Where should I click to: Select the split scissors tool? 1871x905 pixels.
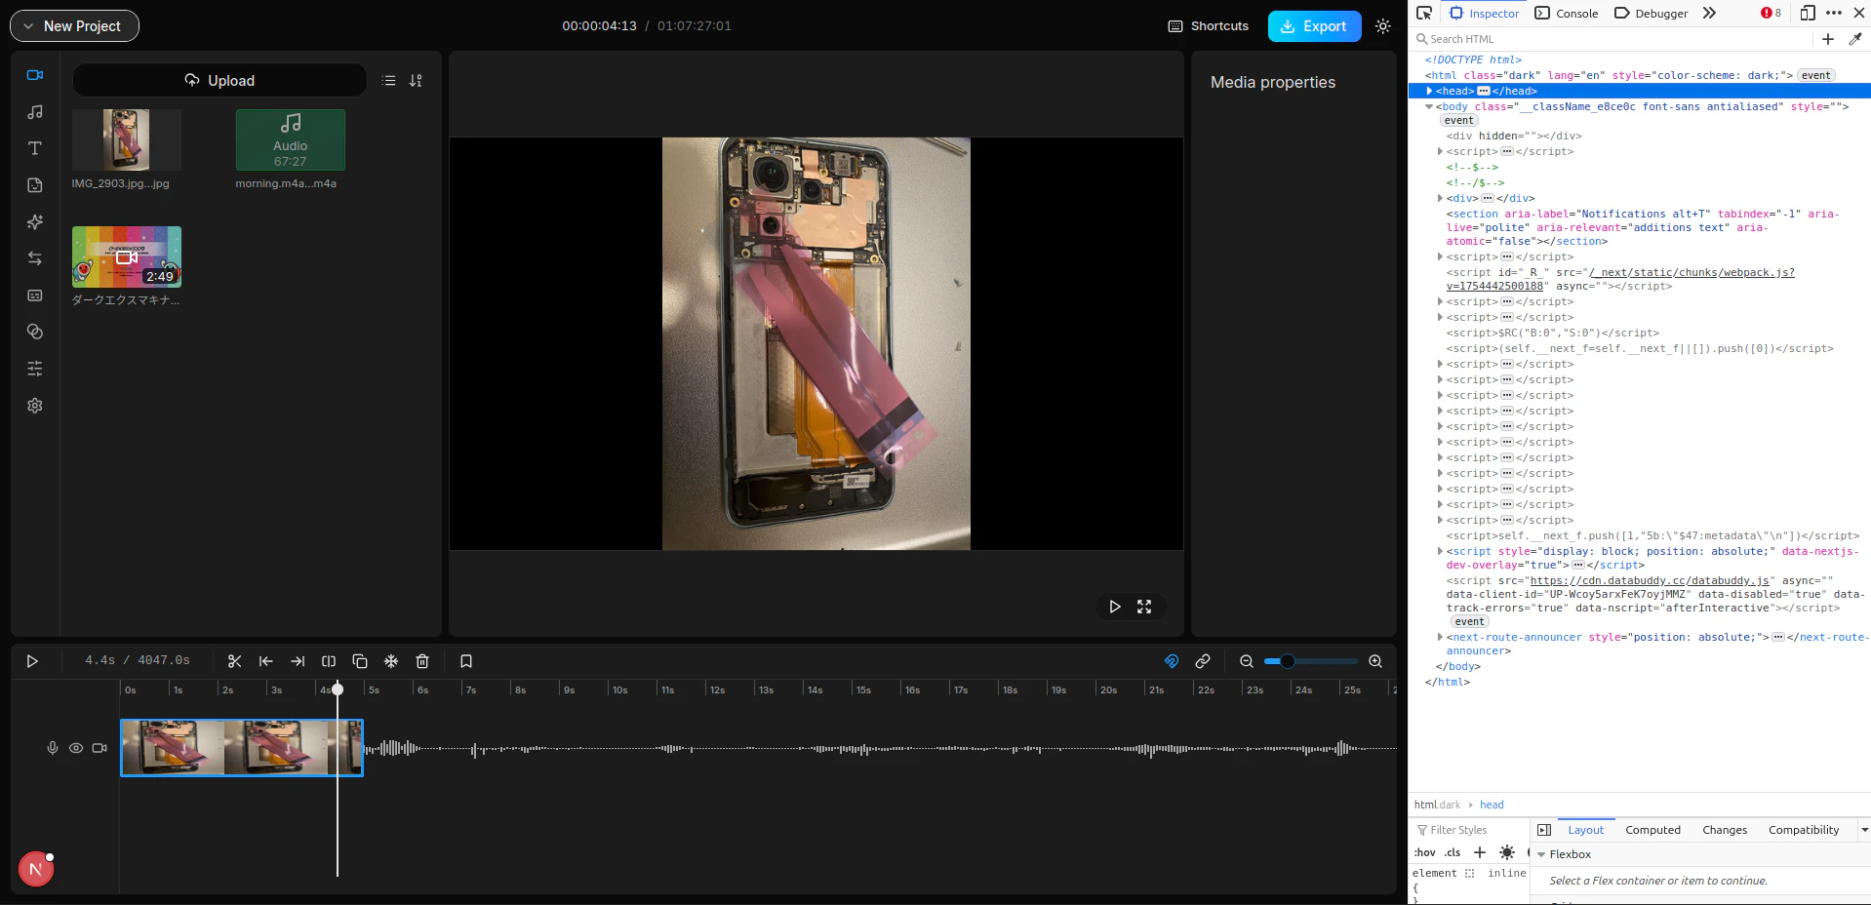234,661
